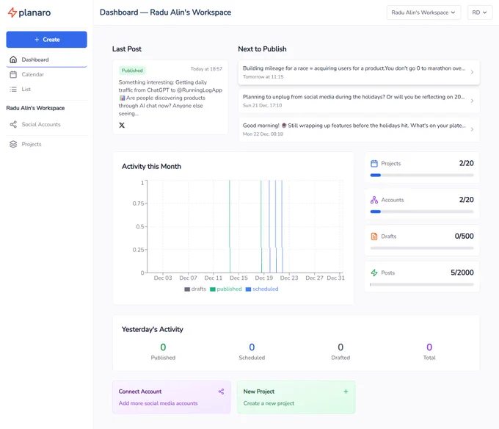
Task: Click the 'Mon 22 Dec, 08:18' timestamp
Action: 263,134
